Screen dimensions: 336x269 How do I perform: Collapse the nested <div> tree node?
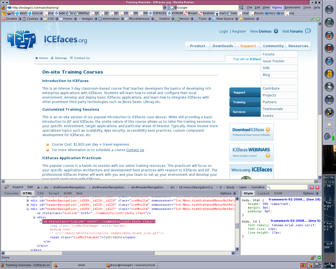34,217
